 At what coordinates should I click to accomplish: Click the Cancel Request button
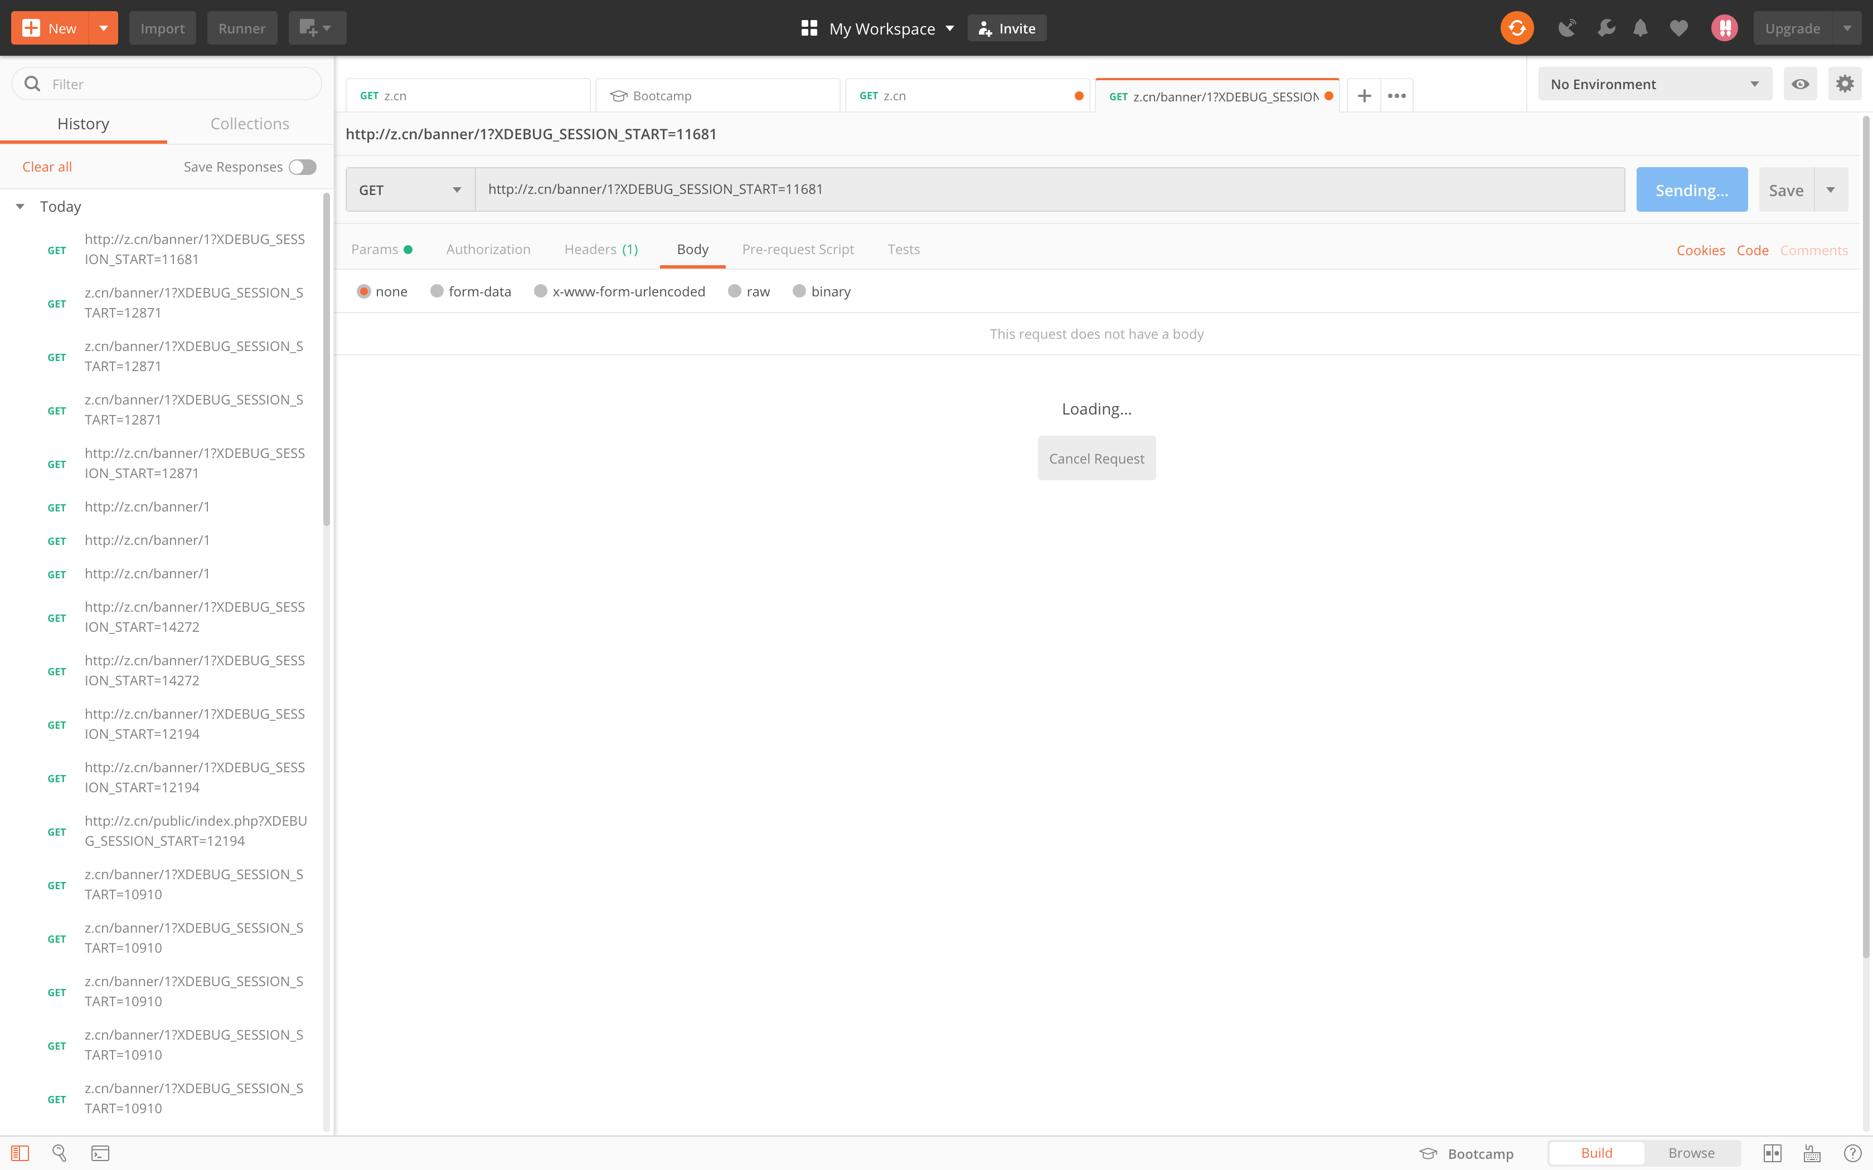(x=1096, y=458)
